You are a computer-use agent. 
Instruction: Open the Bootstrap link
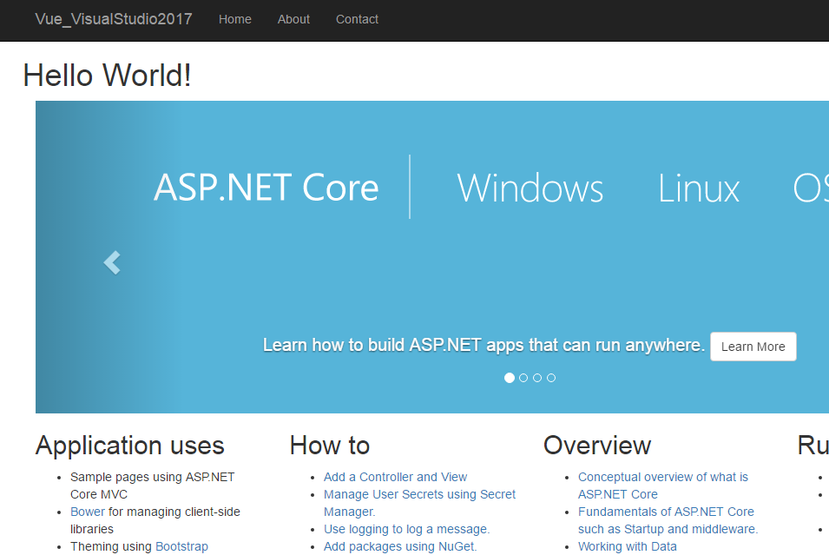click(181, 546)
